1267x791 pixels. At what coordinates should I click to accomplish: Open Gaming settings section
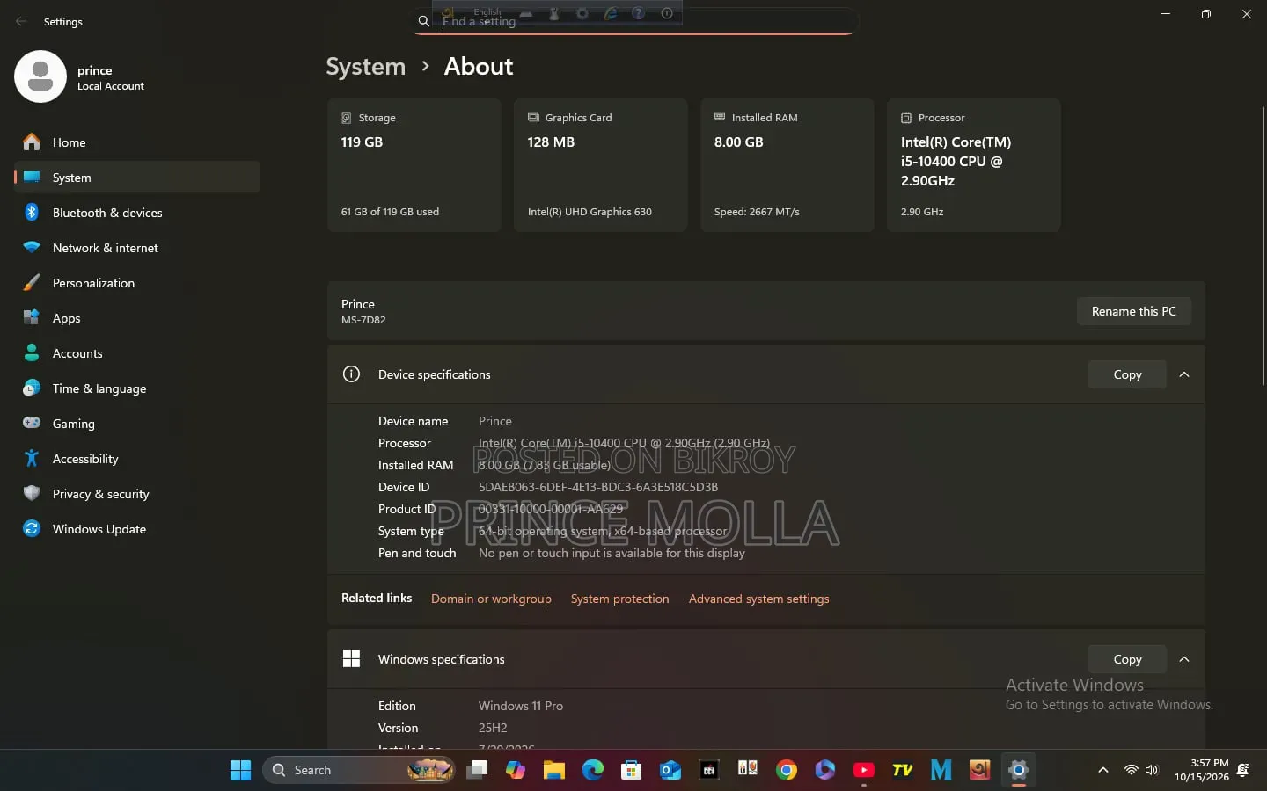[x=137, y=424]
